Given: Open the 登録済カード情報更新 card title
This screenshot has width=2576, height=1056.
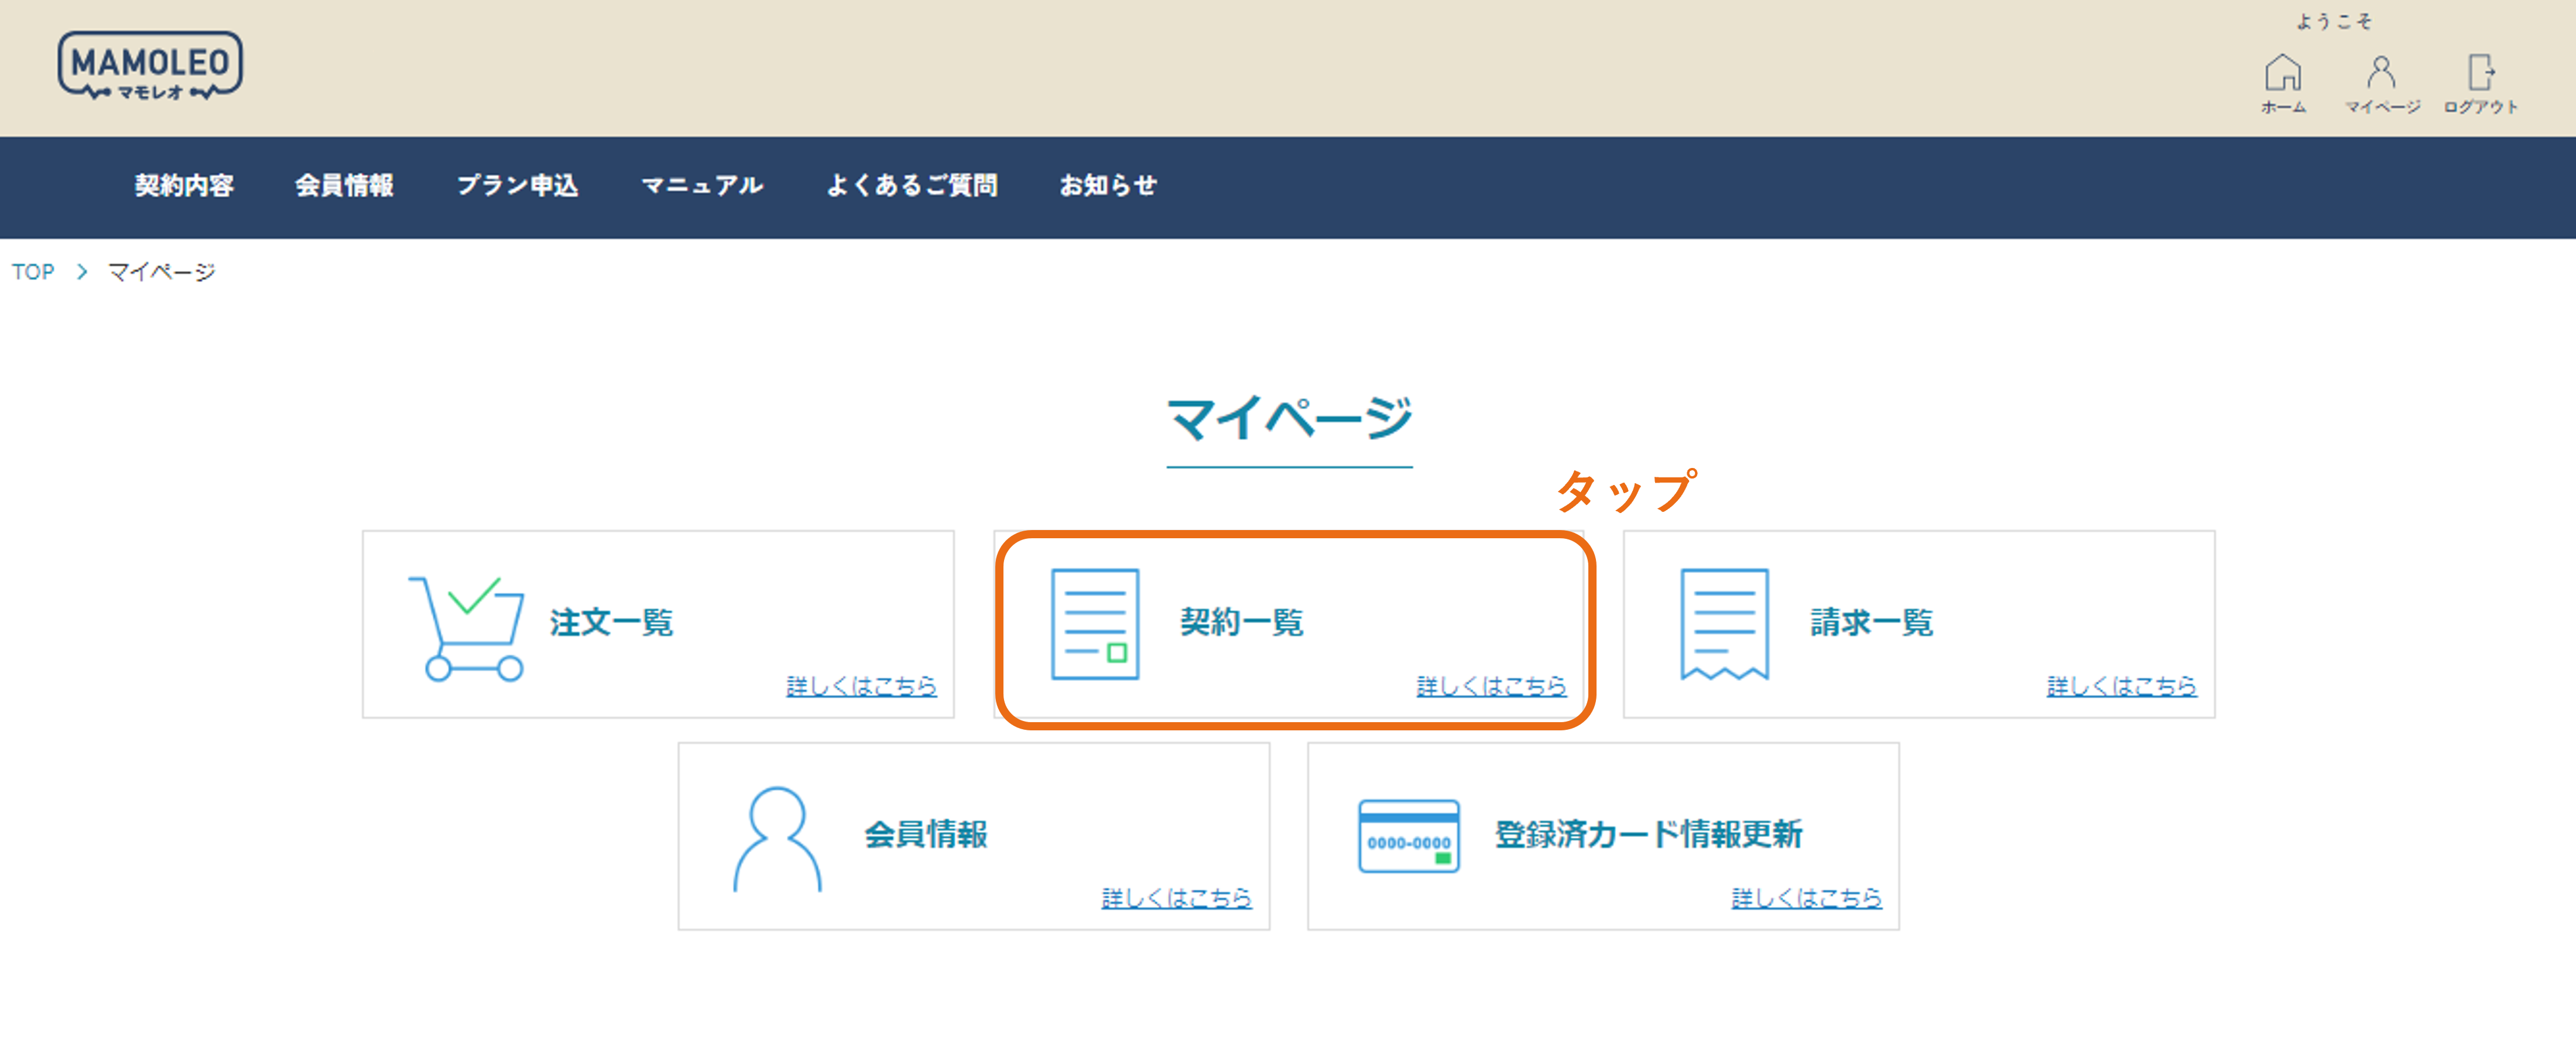Looking at the screenshot, I should pyautogui.click(x=1648, y=835).
